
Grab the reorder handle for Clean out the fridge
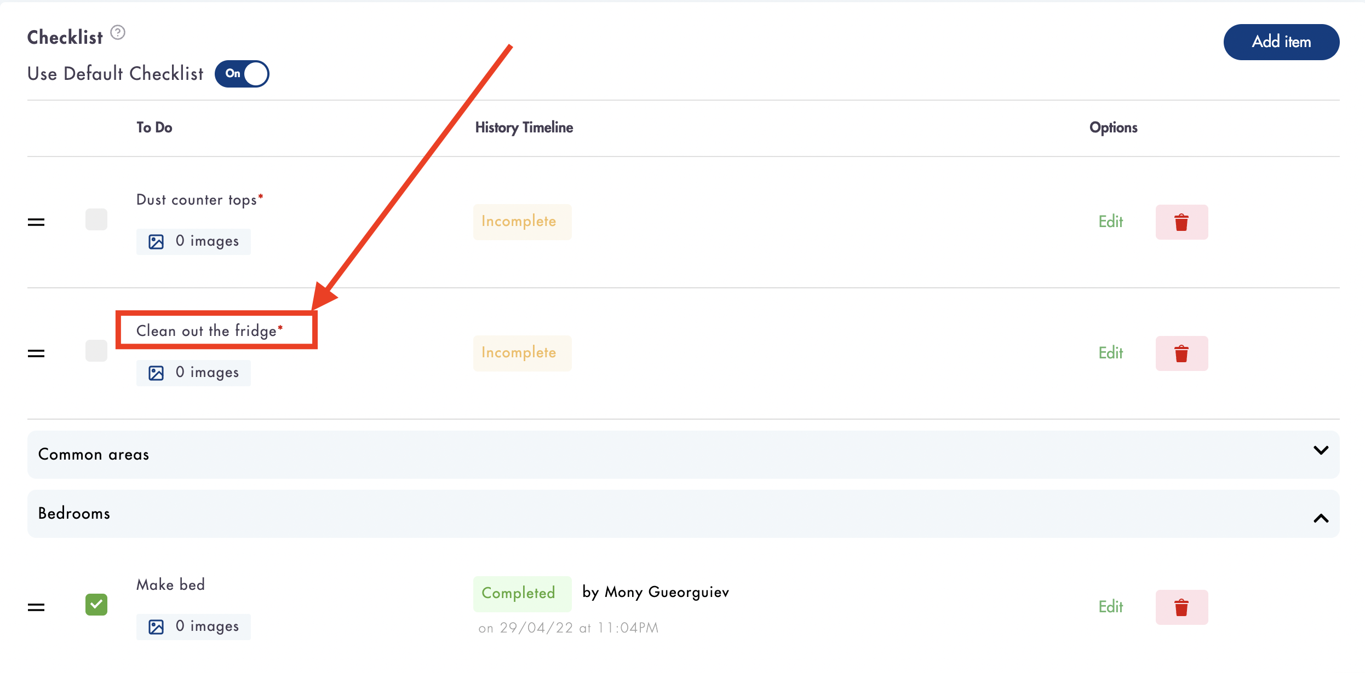pos(36,353)
